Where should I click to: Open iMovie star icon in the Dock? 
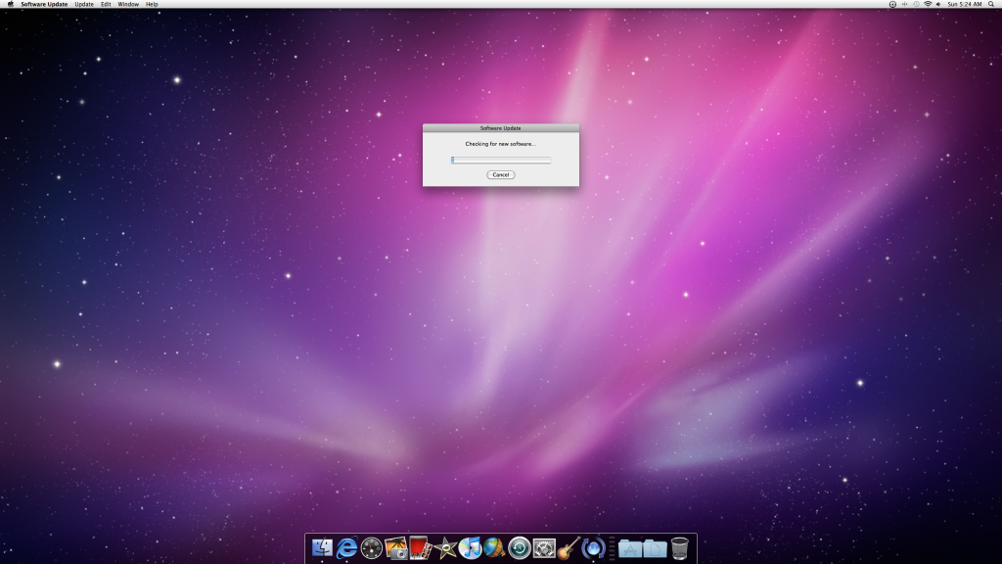(x=445, y=548)
